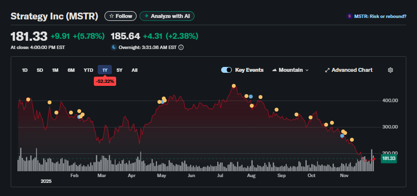Click the July peak key event marker
Viewport: 417px width, 196px height.
(x=234, y=86)
